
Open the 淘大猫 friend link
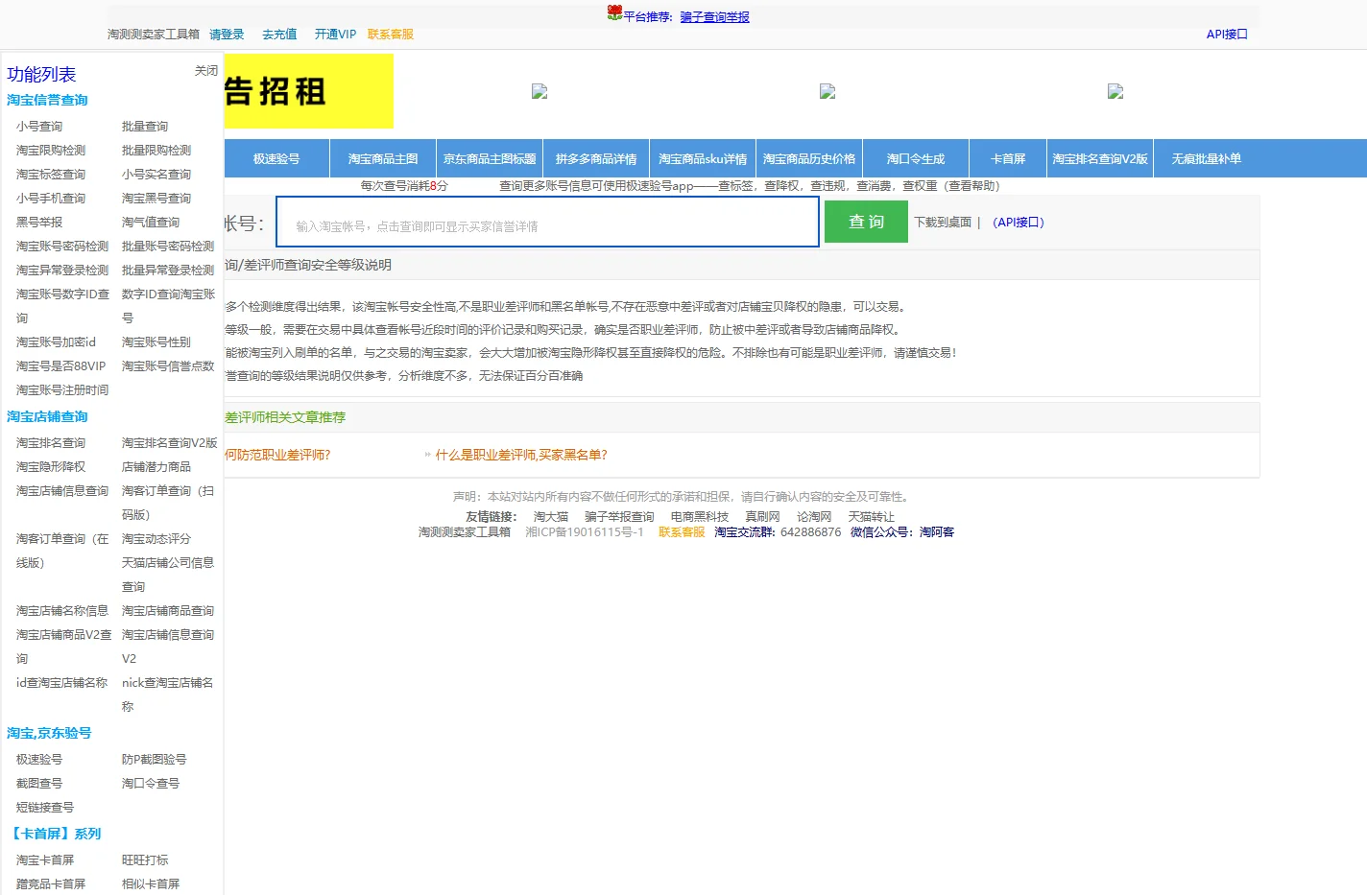[x=551, y=517]
